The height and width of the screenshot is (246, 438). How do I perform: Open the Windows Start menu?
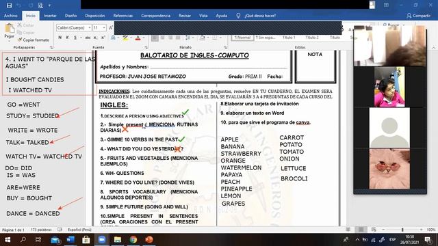click(x=8, y=240)
